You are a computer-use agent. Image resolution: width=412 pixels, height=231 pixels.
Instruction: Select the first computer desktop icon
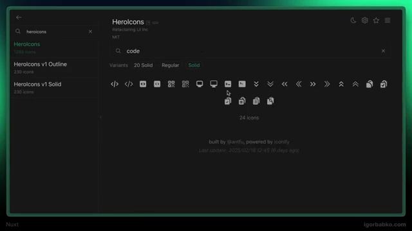click(200, 84)
